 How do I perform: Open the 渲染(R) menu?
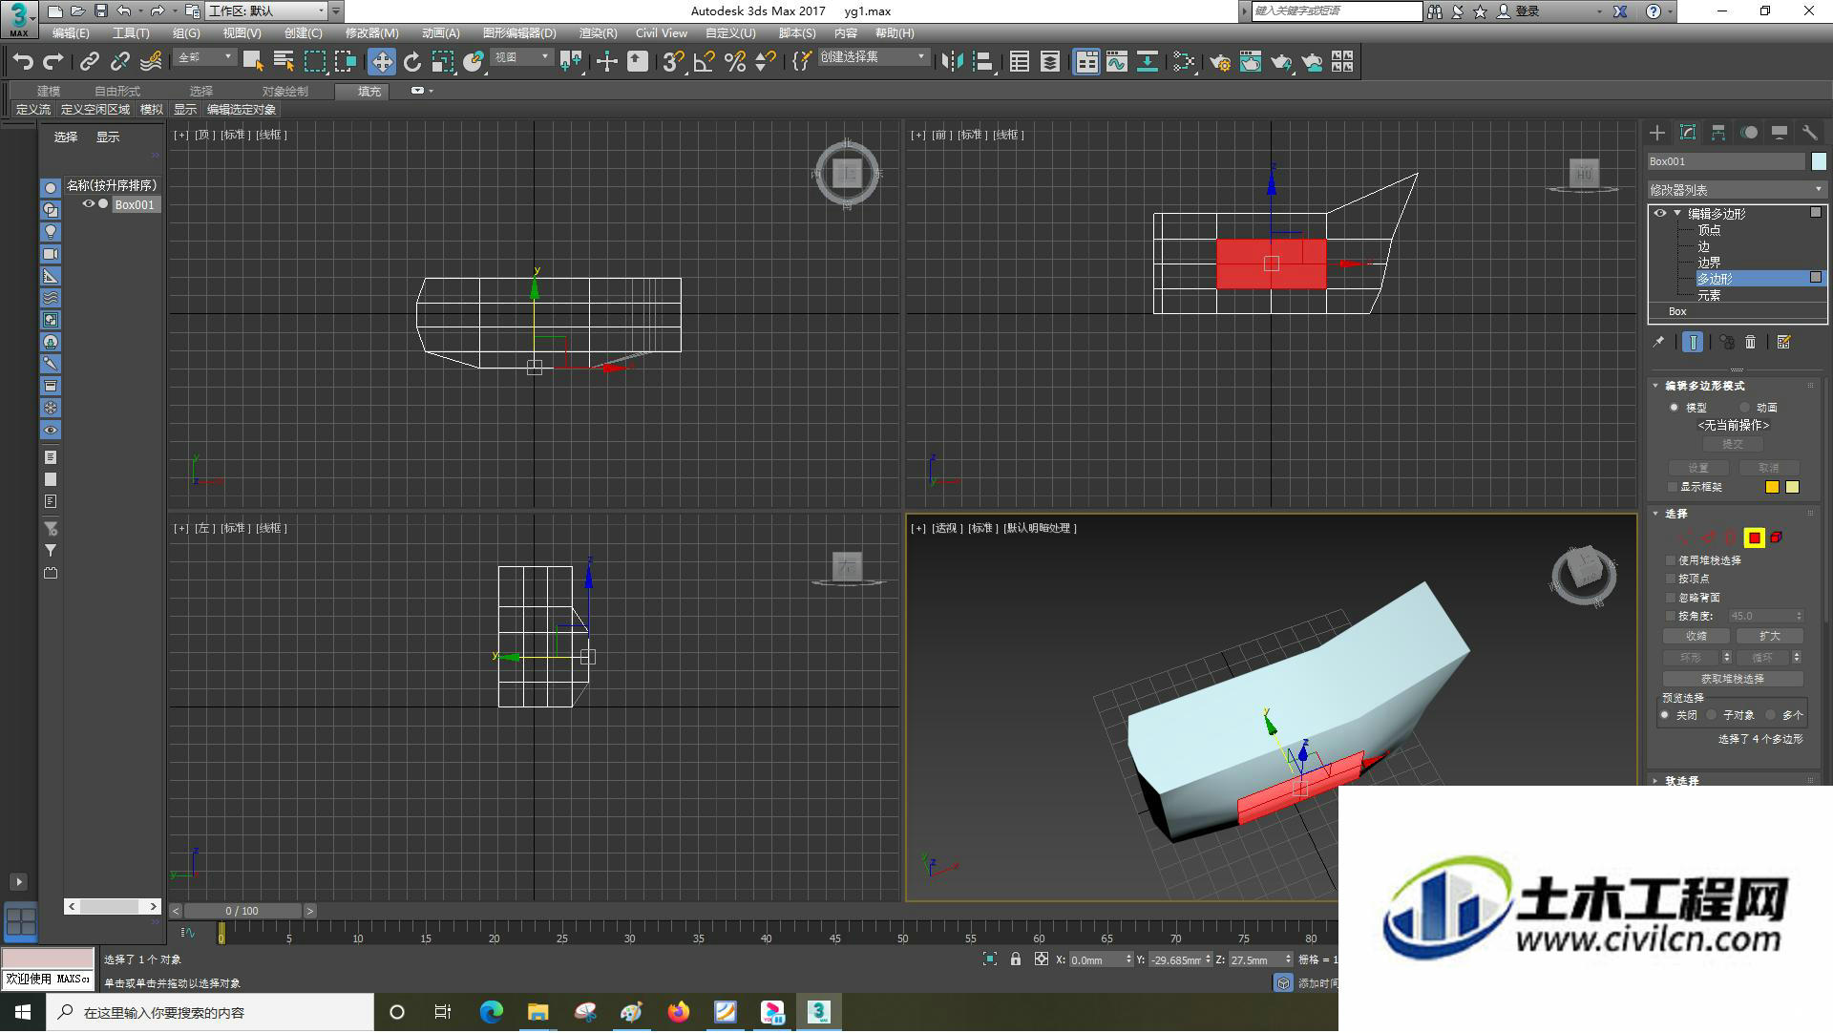598,33
